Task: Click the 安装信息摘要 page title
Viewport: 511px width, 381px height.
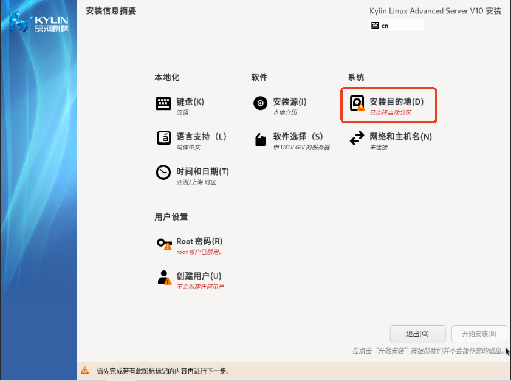Action: (111, 11)
